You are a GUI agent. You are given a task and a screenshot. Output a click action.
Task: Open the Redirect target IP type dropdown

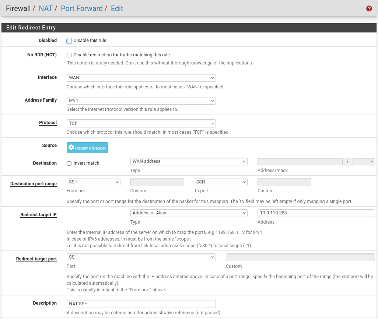189,213
